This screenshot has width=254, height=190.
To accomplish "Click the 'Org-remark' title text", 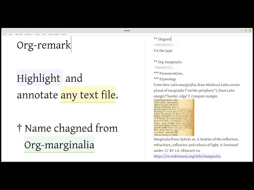I will click(44, 45).
